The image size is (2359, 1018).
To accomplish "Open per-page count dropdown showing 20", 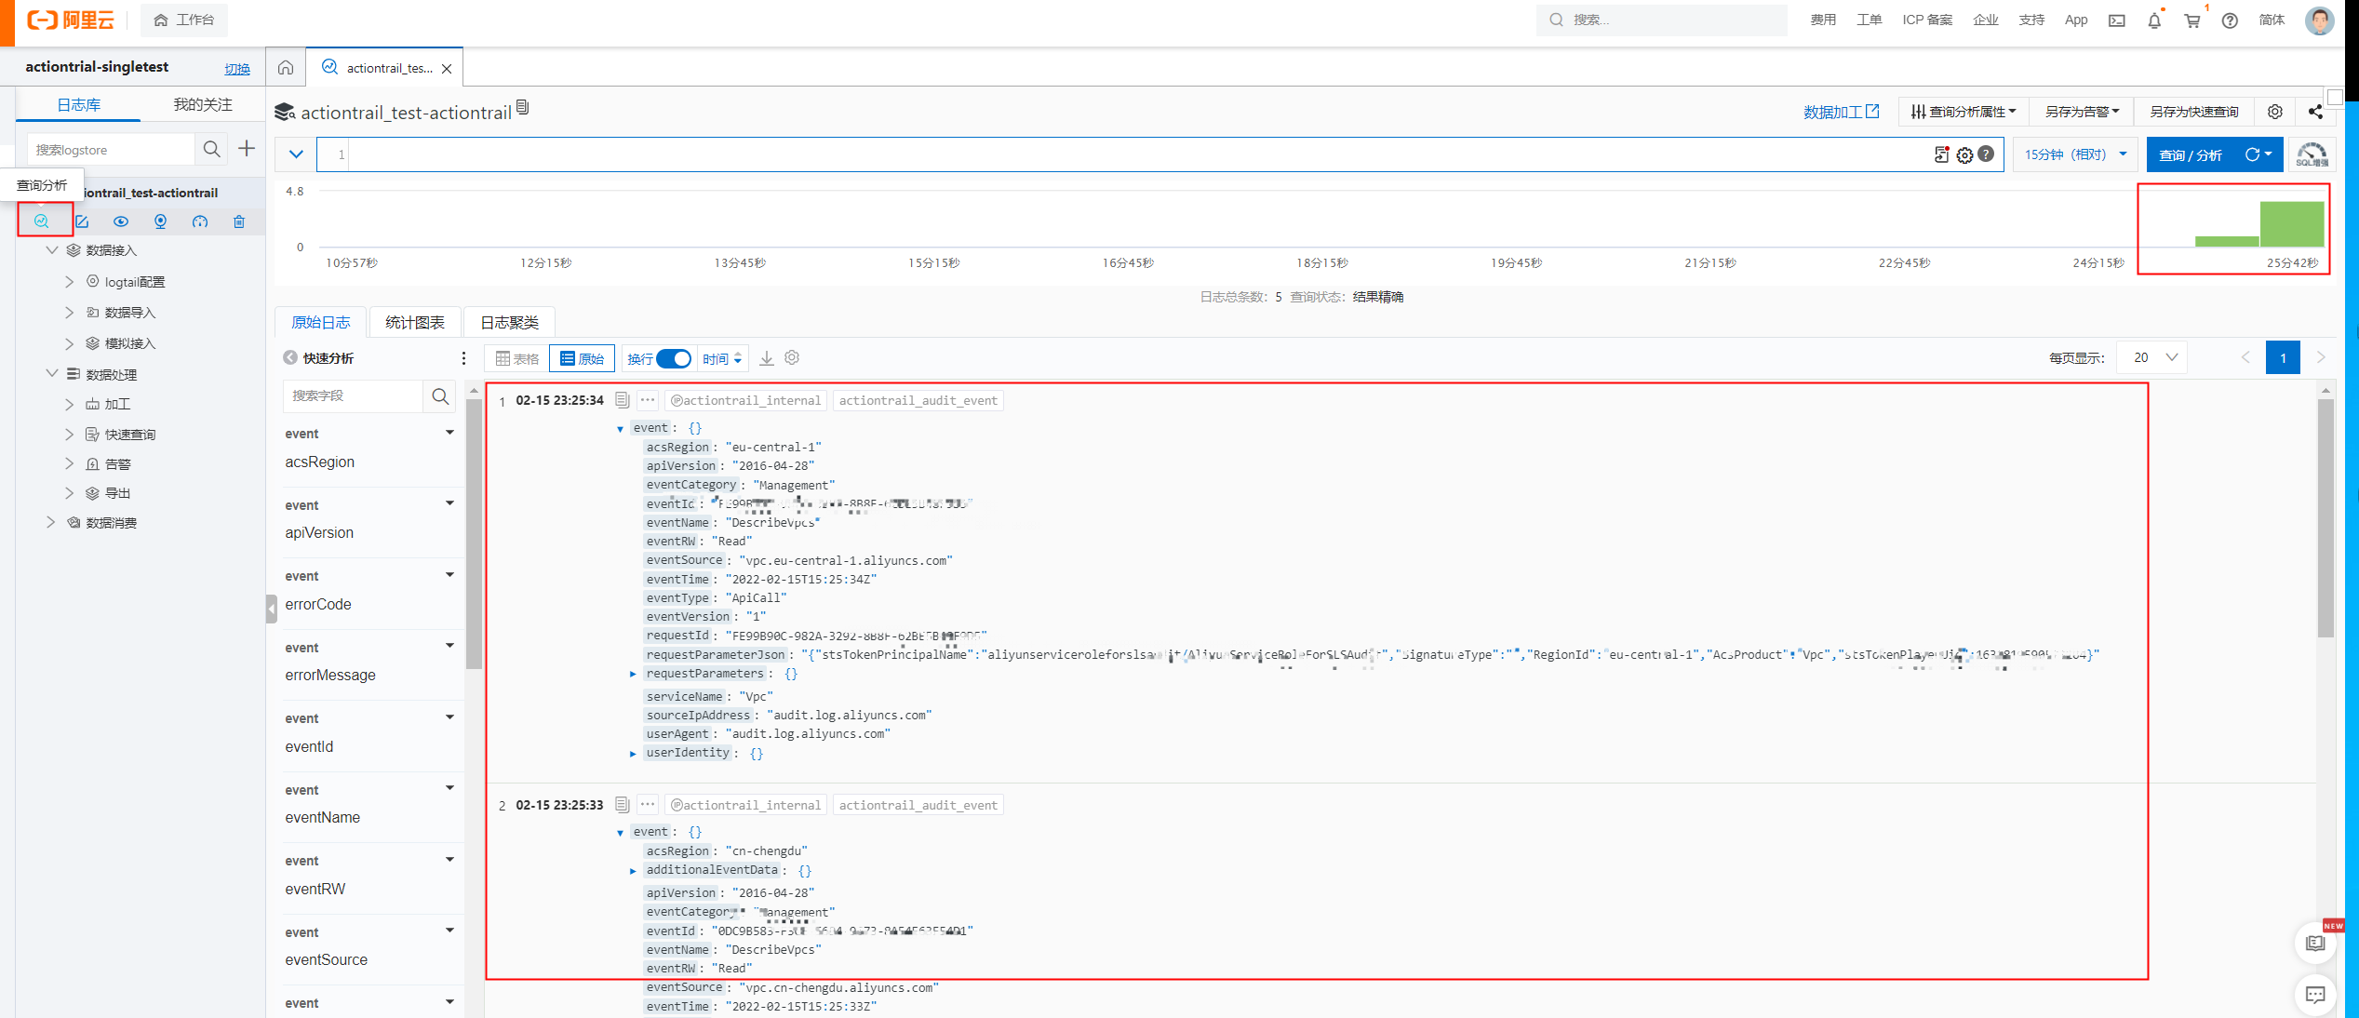I will point(2152,357).
